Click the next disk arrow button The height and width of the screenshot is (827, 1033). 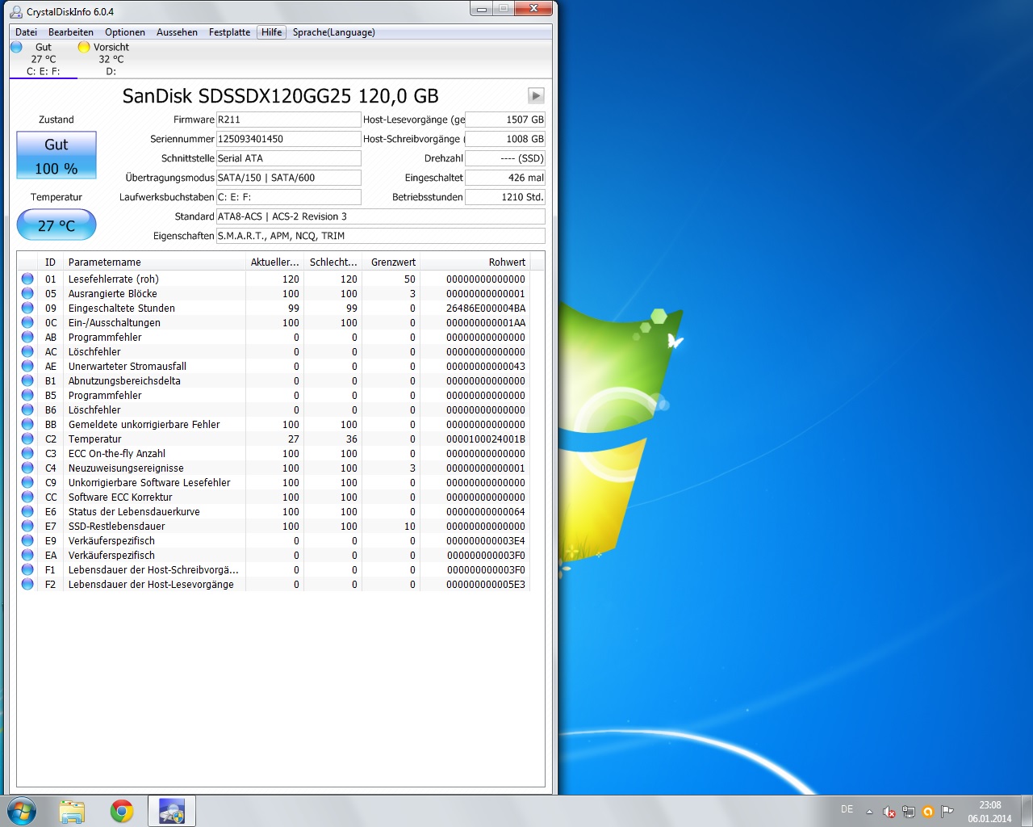(536, 95)
